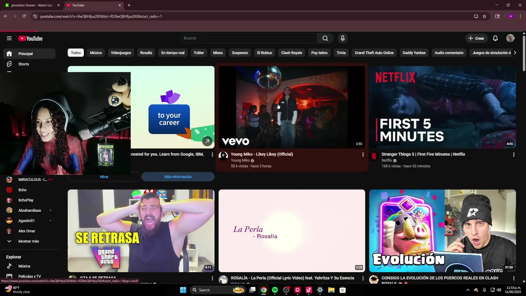The height and width of the screenshot is (296, 526).
Task: Select the Daddy Yankee filter chip
Action: click(x=414, y=53)
